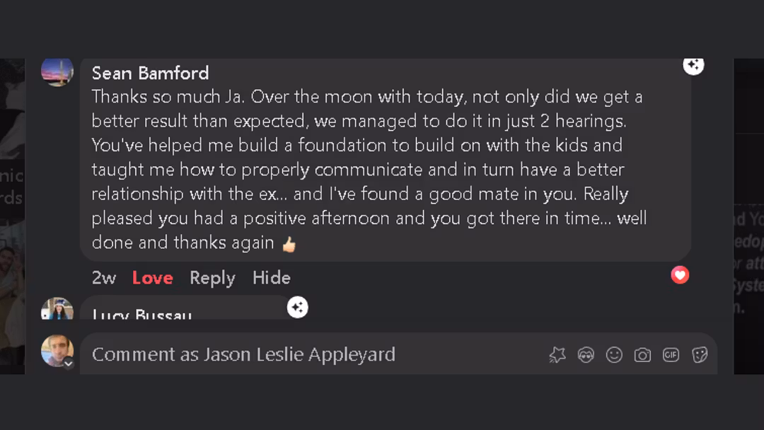This screenshot has height=430, width=764.
Task: Click Lucy Bussau's profile picture
Action: pos(57,309)
